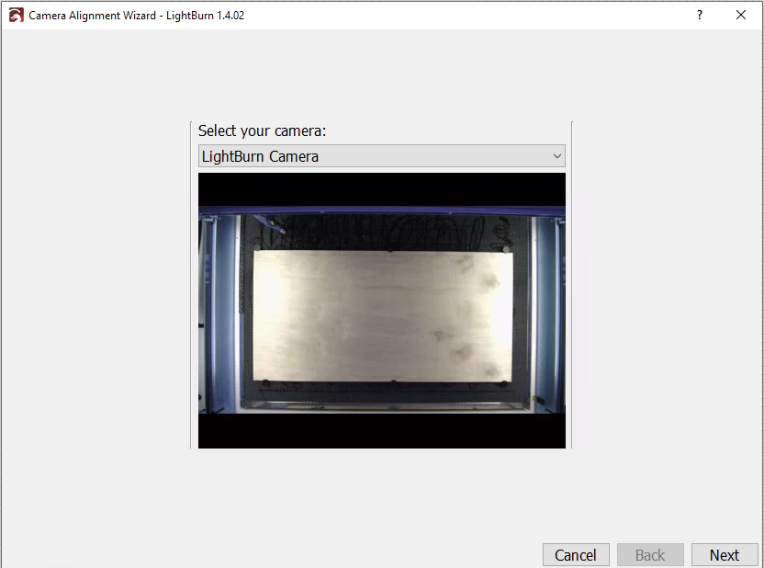
Task: Click the Next button
Action: (x=724, y=555)
